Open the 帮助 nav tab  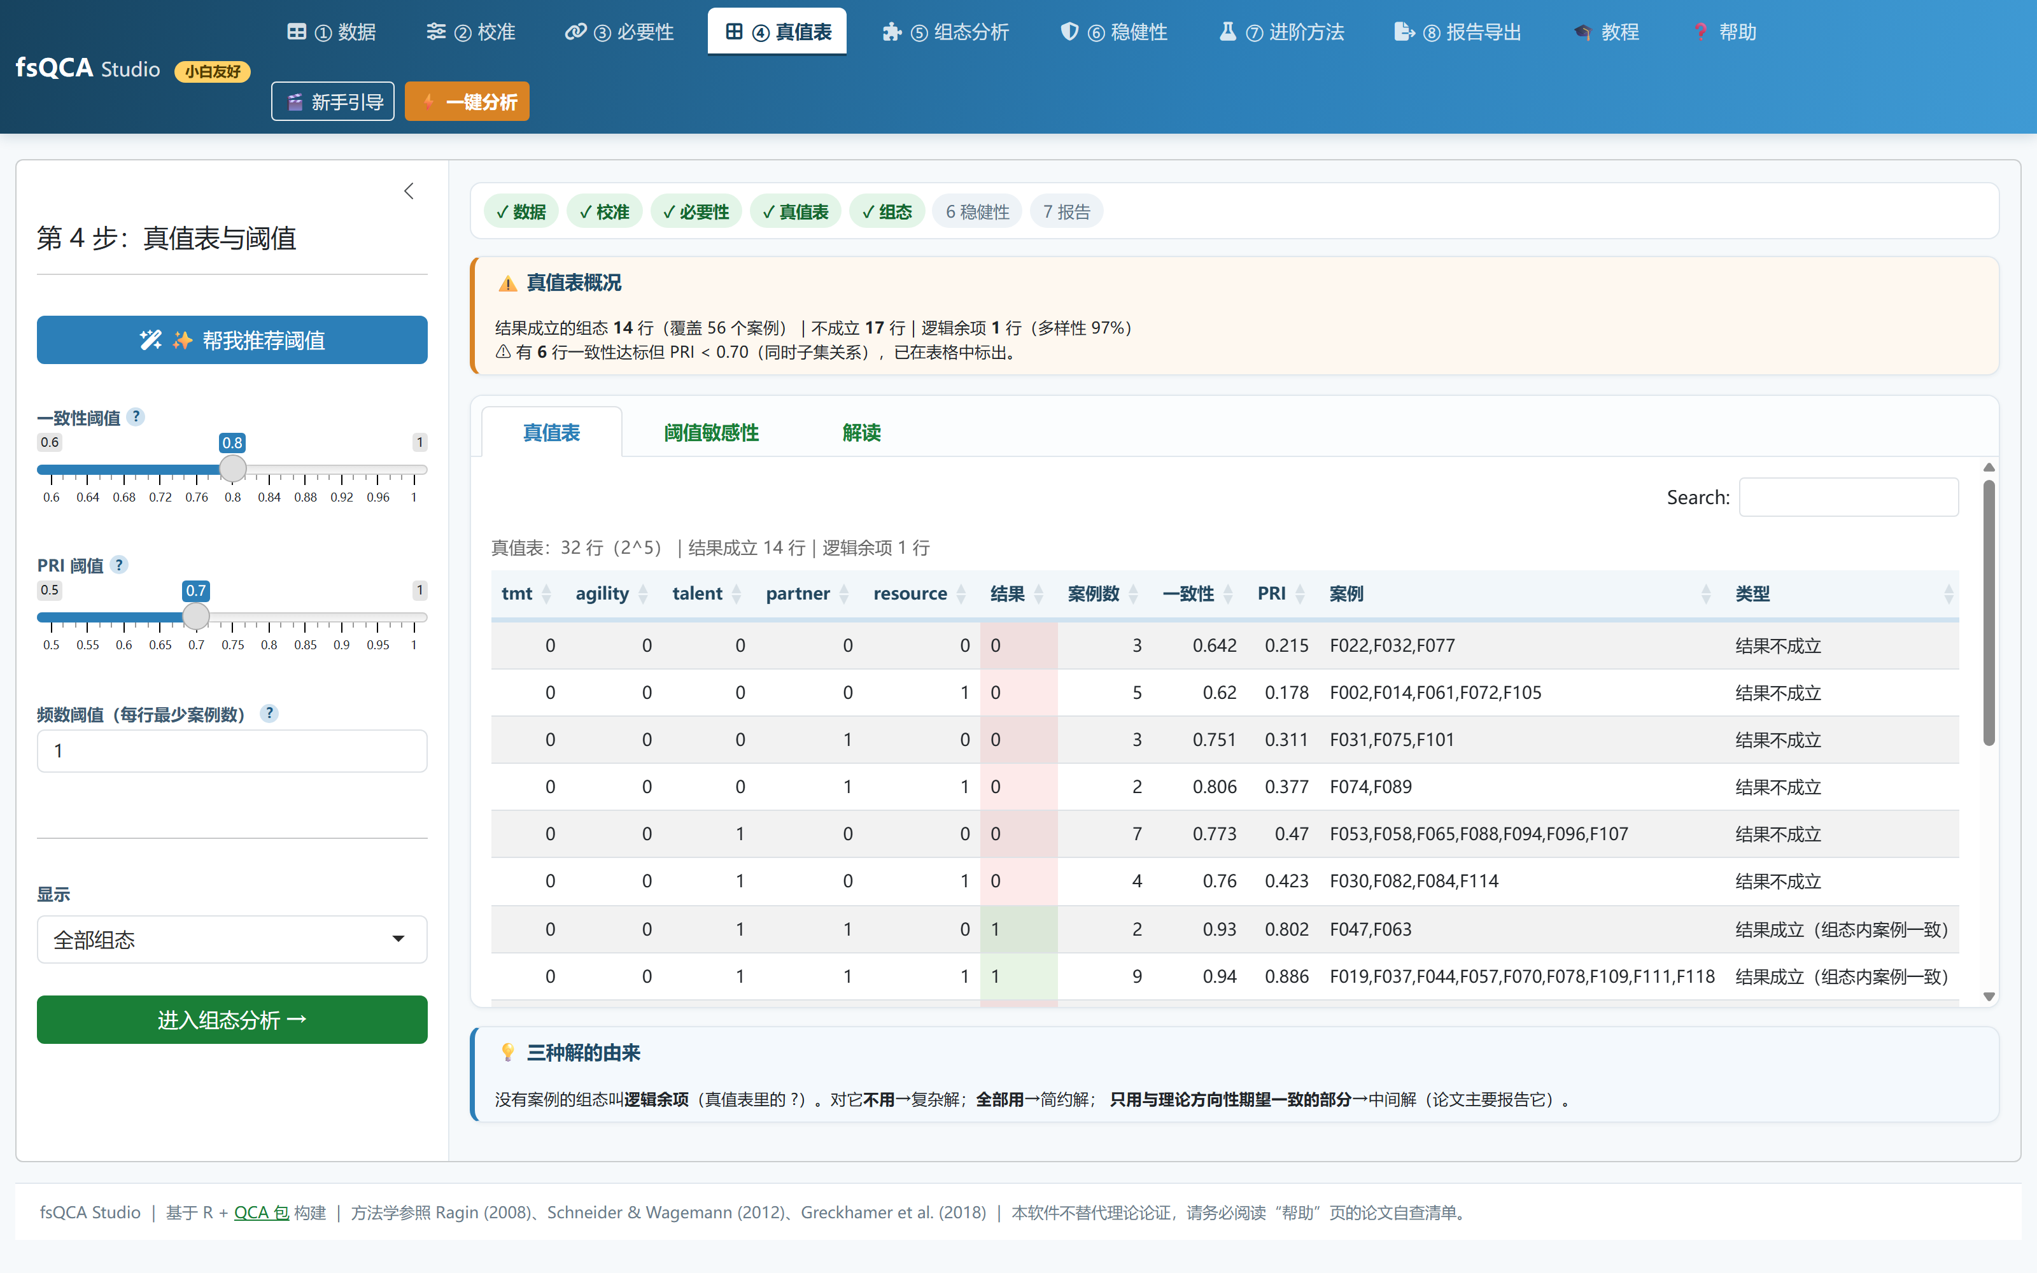(x=1724, y=32)
